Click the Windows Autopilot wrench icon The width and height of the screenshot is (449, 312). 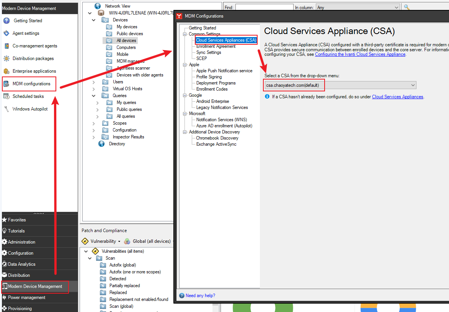(x=6, y=109)
